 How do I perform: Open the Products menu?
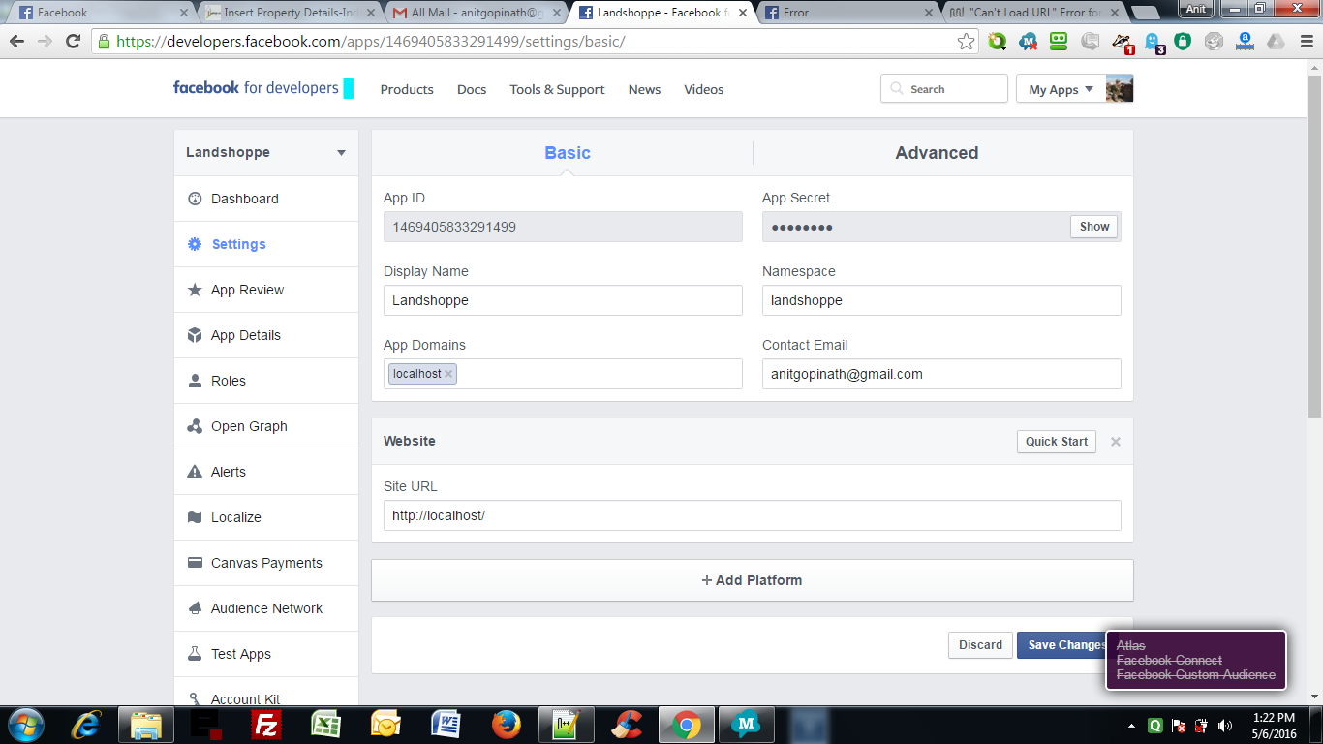(x=407, y=89)
